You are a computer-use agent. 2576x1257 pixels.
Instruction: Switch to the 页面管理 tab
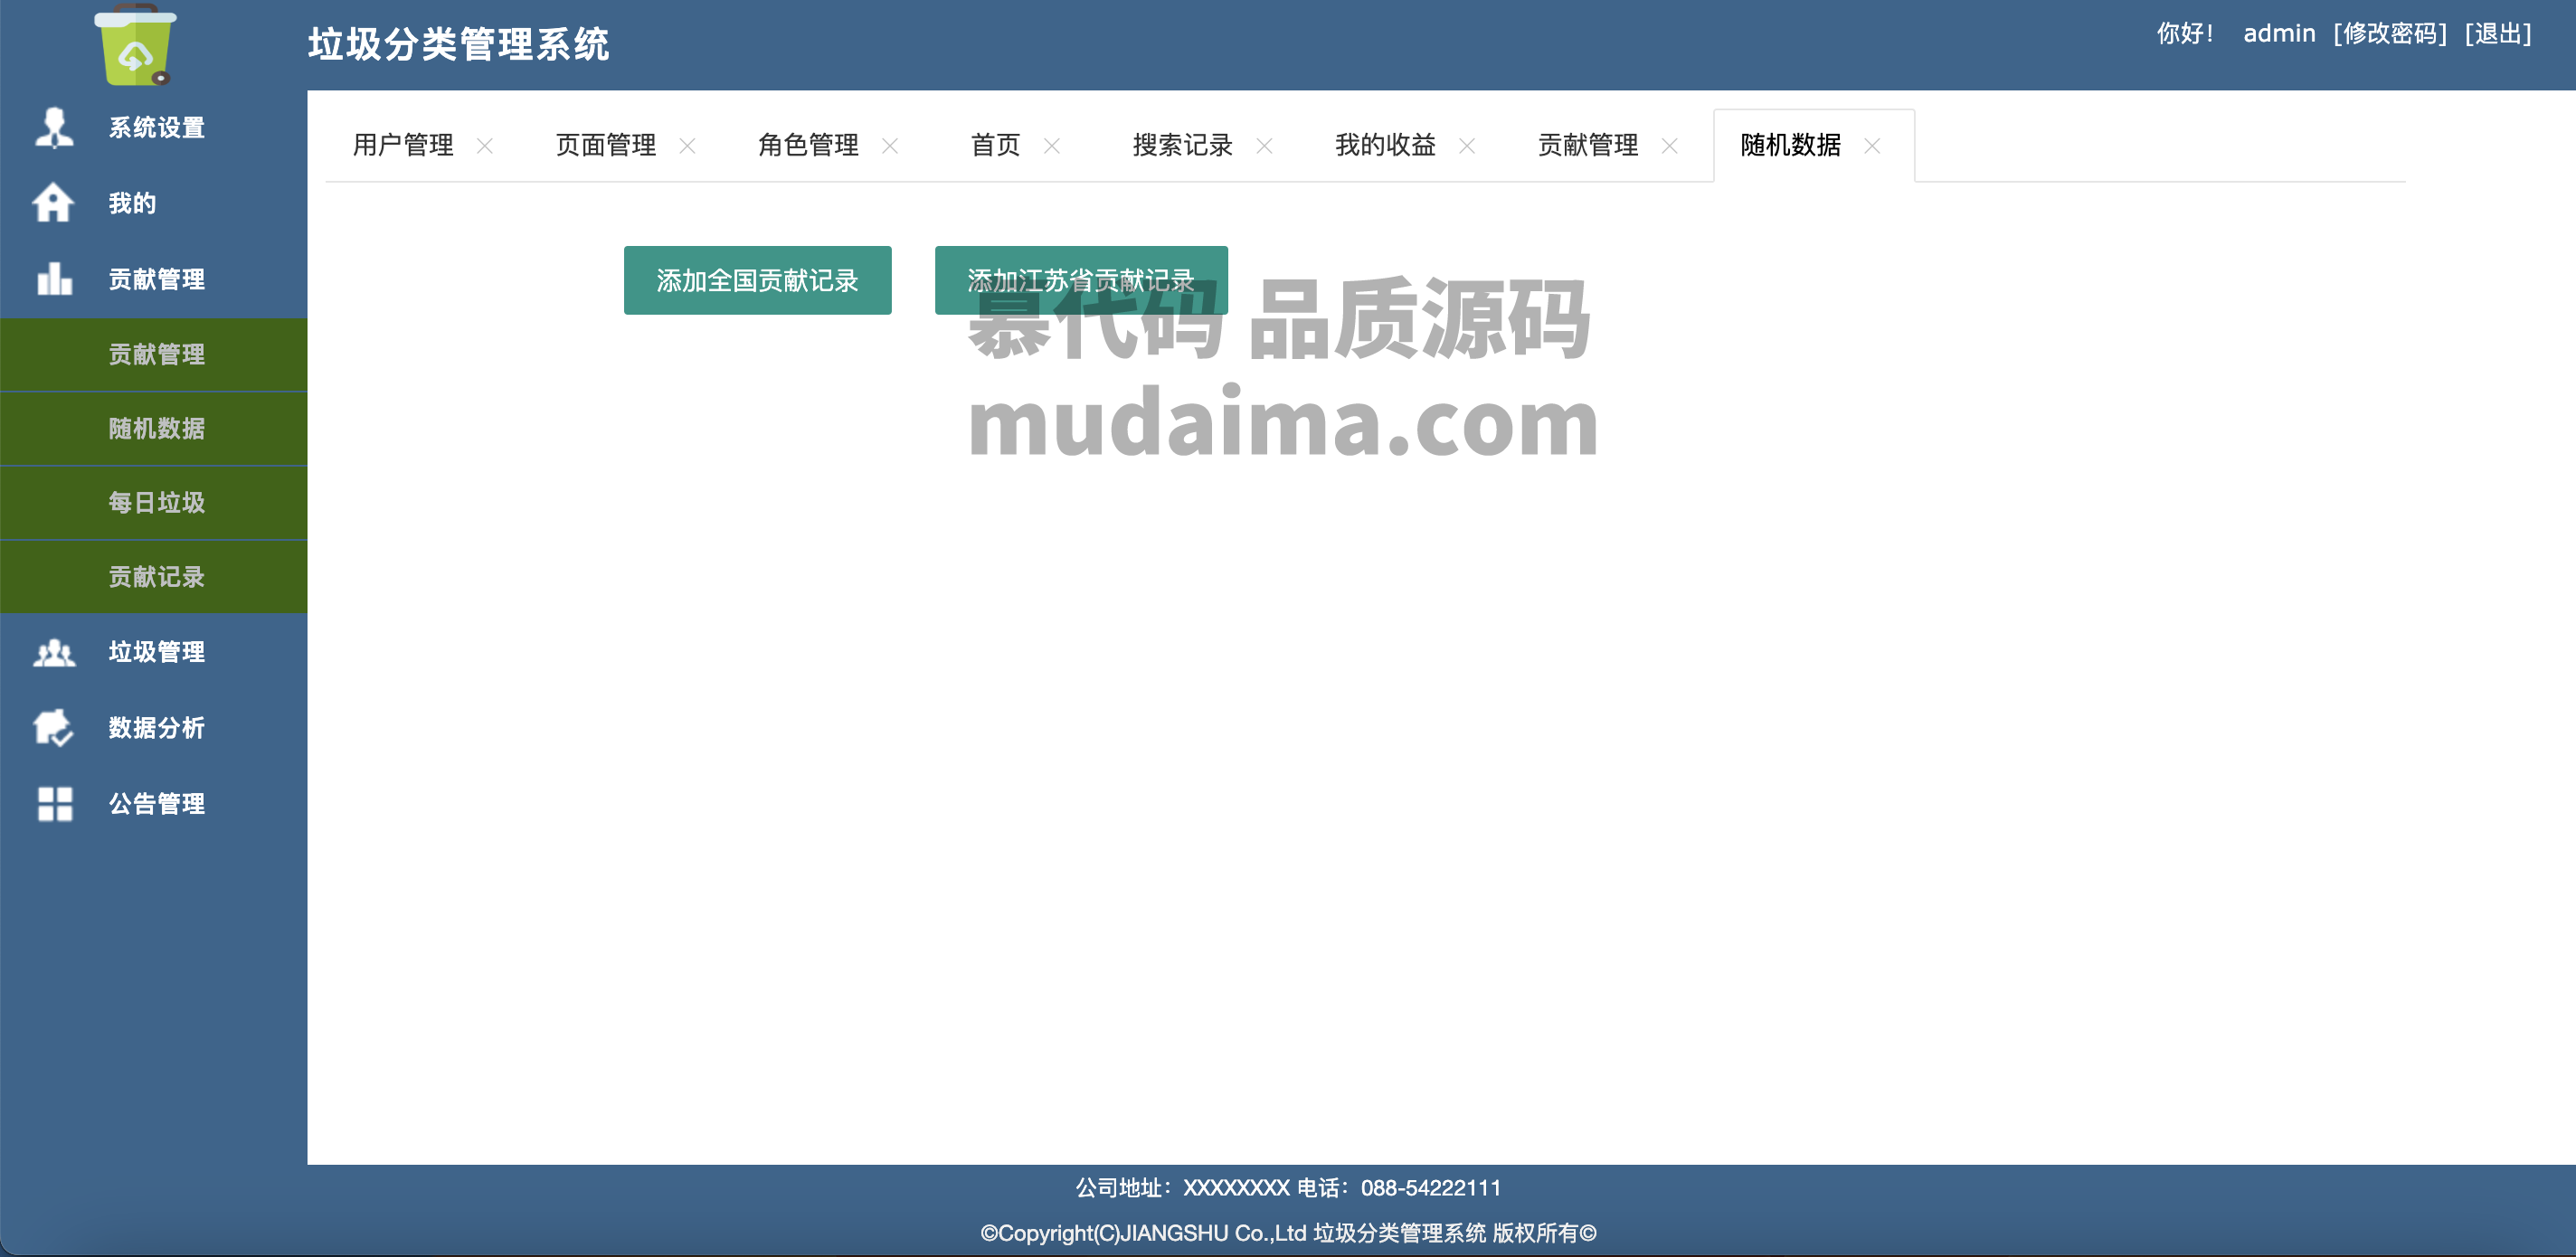606,146
